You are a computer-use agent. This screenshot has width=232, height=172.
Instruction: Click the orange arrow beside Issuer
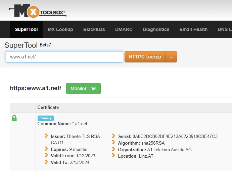point(46,136)
